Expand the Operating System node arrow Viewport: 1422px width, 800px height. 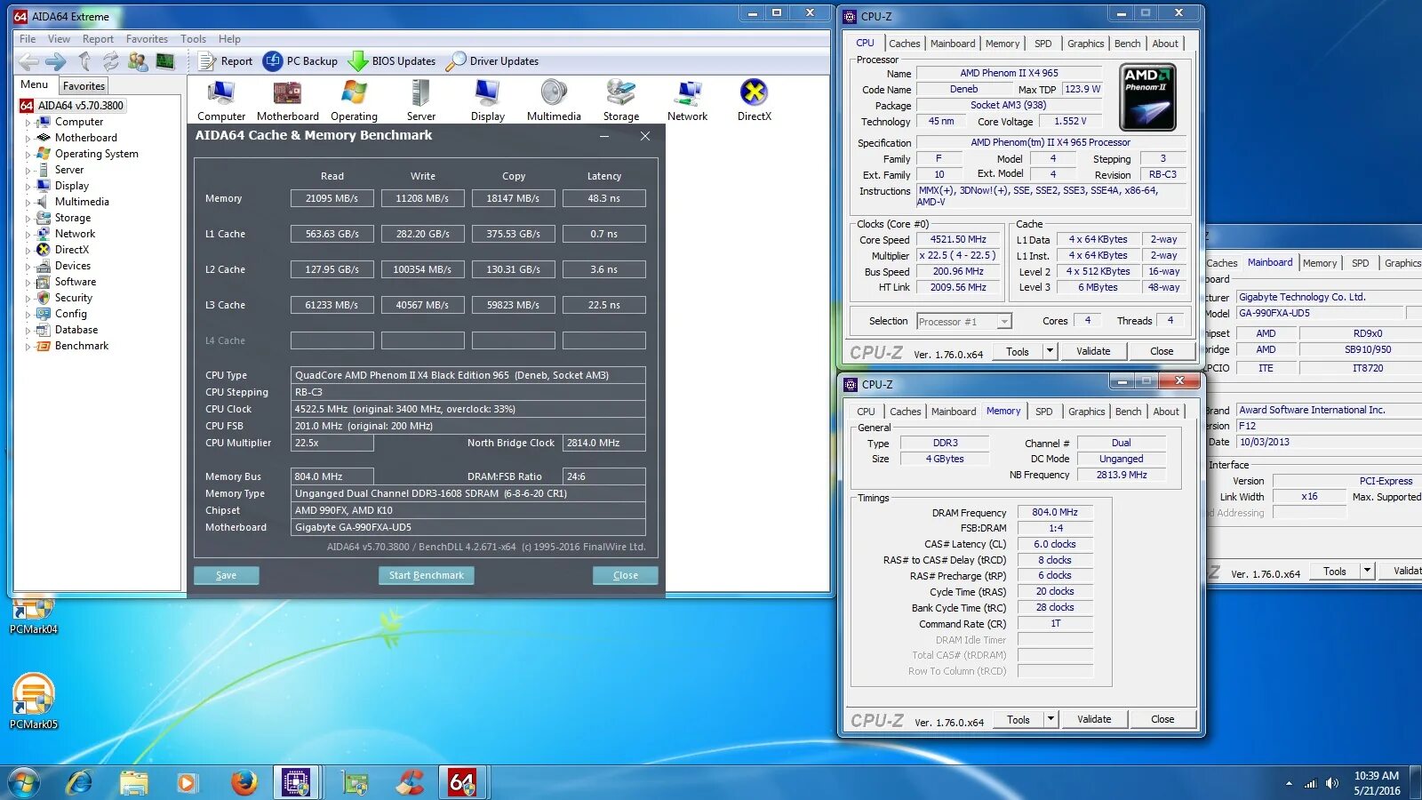pos(28,155)
